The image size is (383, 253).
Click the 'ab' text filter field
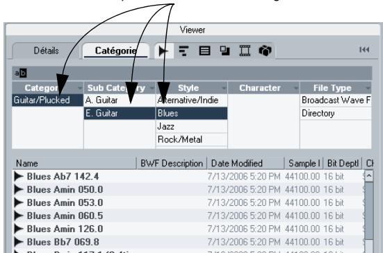click(x=192, y=73)
